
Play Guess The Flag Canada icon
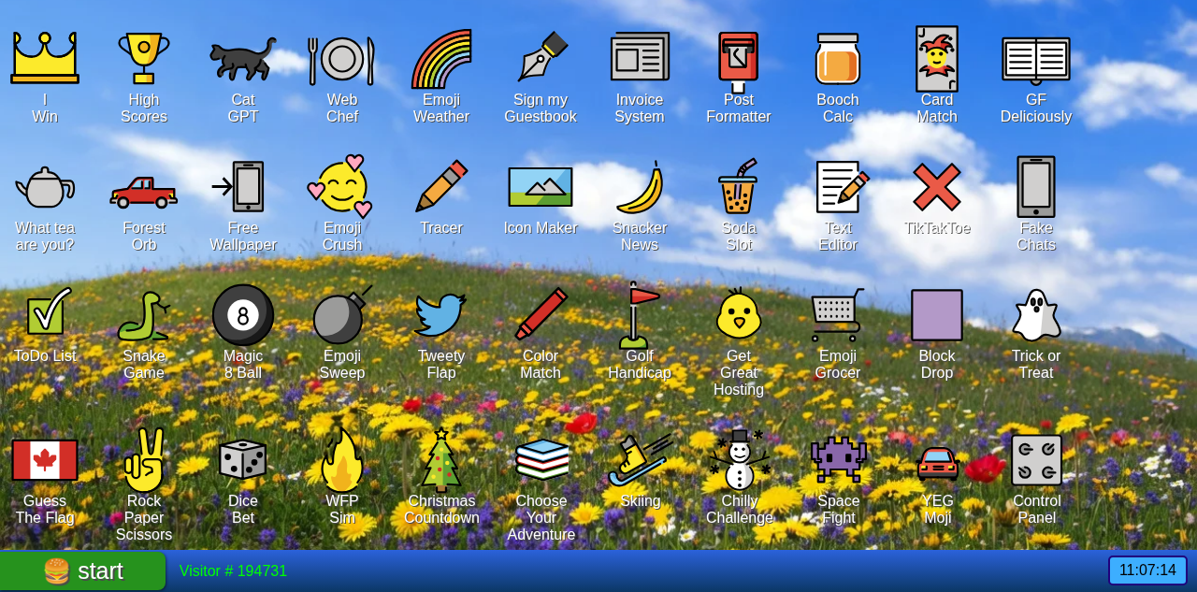pos(45,459)
